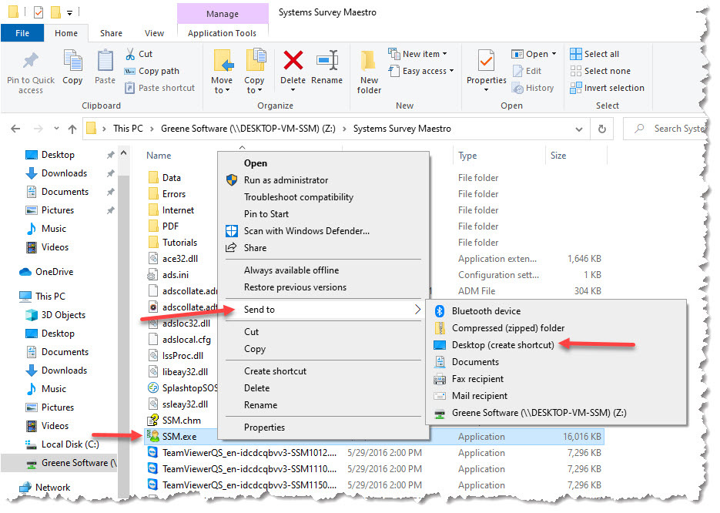
Task: Click the Copy icon in Clipboard group
Action: [72, 62]
